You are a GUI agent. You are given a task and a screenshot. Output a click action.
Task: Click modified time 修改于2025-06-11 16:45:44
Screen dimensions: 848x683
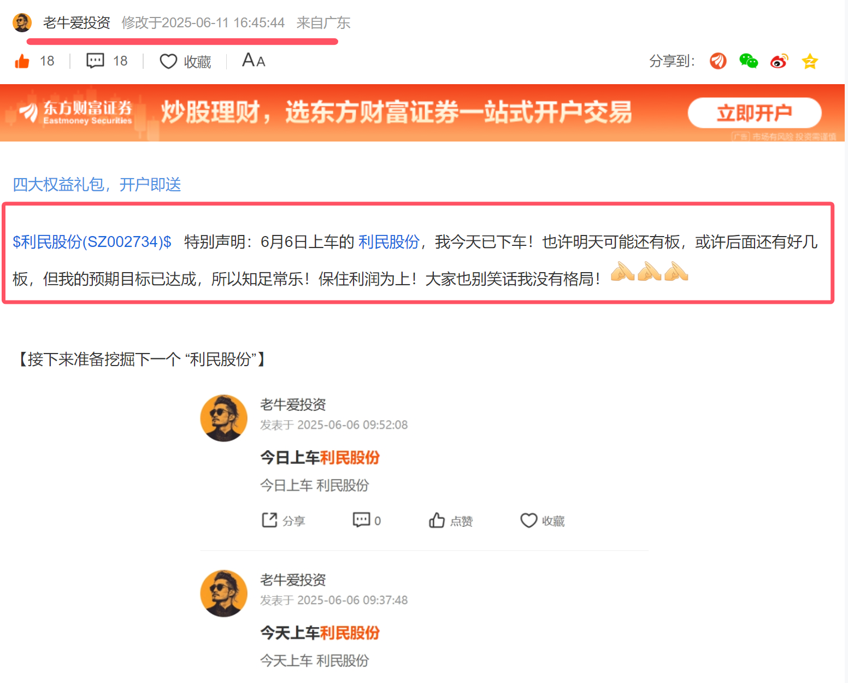(203, 23)
